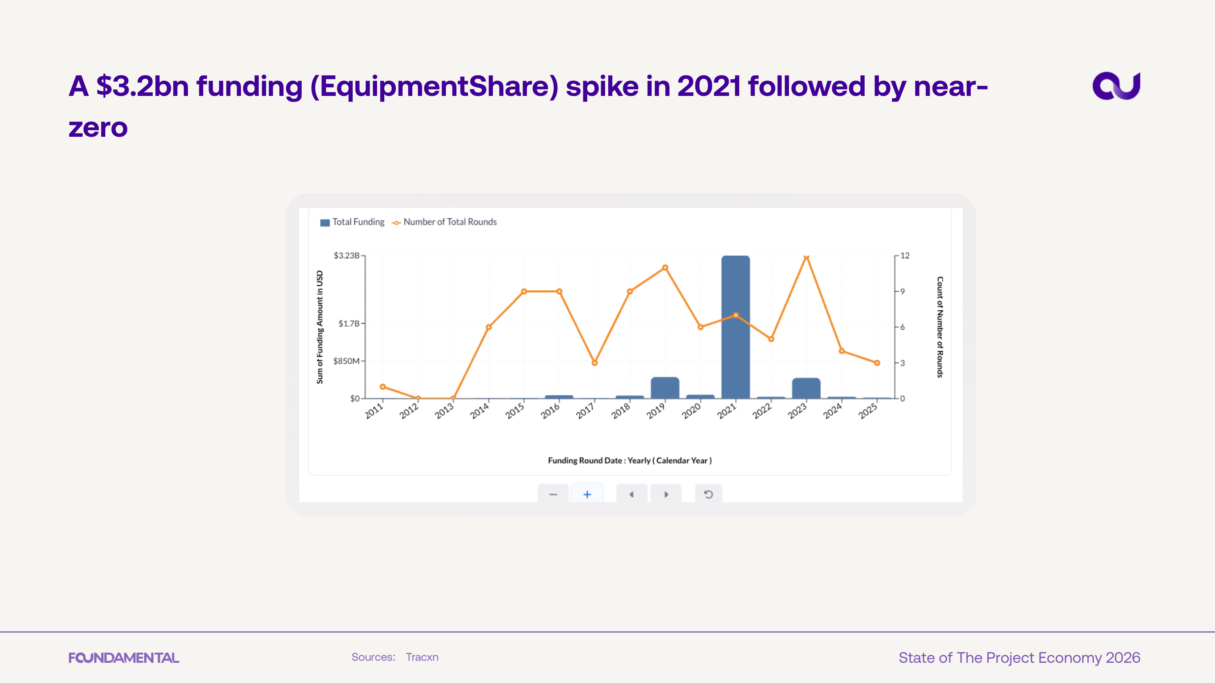This screenshot has width=1215, height=683.
Task: Click the $850M y-axis label
Action: (x=346, y=361)
